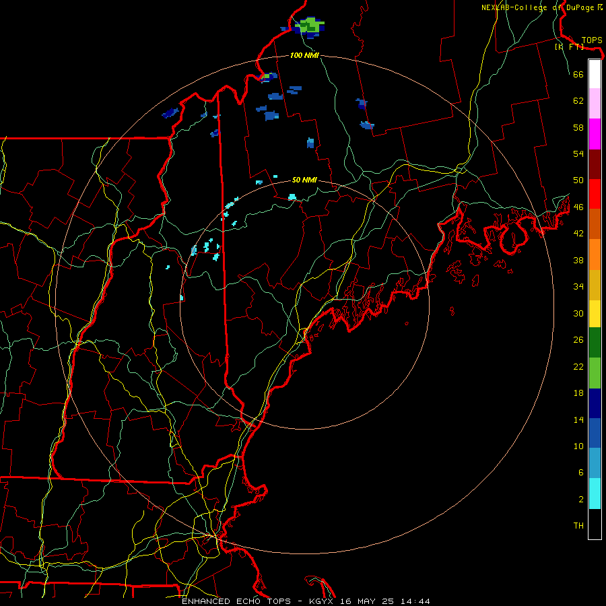
Task: Click legend value 2
Action: (580, 500)
